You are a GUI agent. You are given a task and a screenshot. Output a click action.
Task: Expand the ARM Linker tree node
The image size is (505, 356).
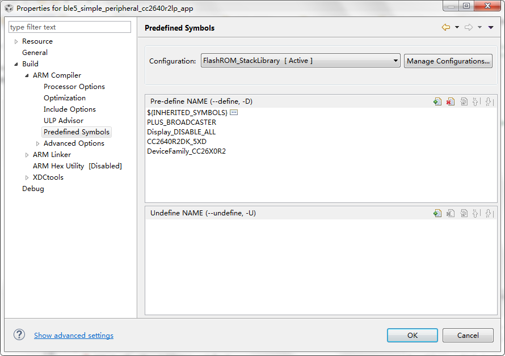pyautogui.click(x=27, y=155)
